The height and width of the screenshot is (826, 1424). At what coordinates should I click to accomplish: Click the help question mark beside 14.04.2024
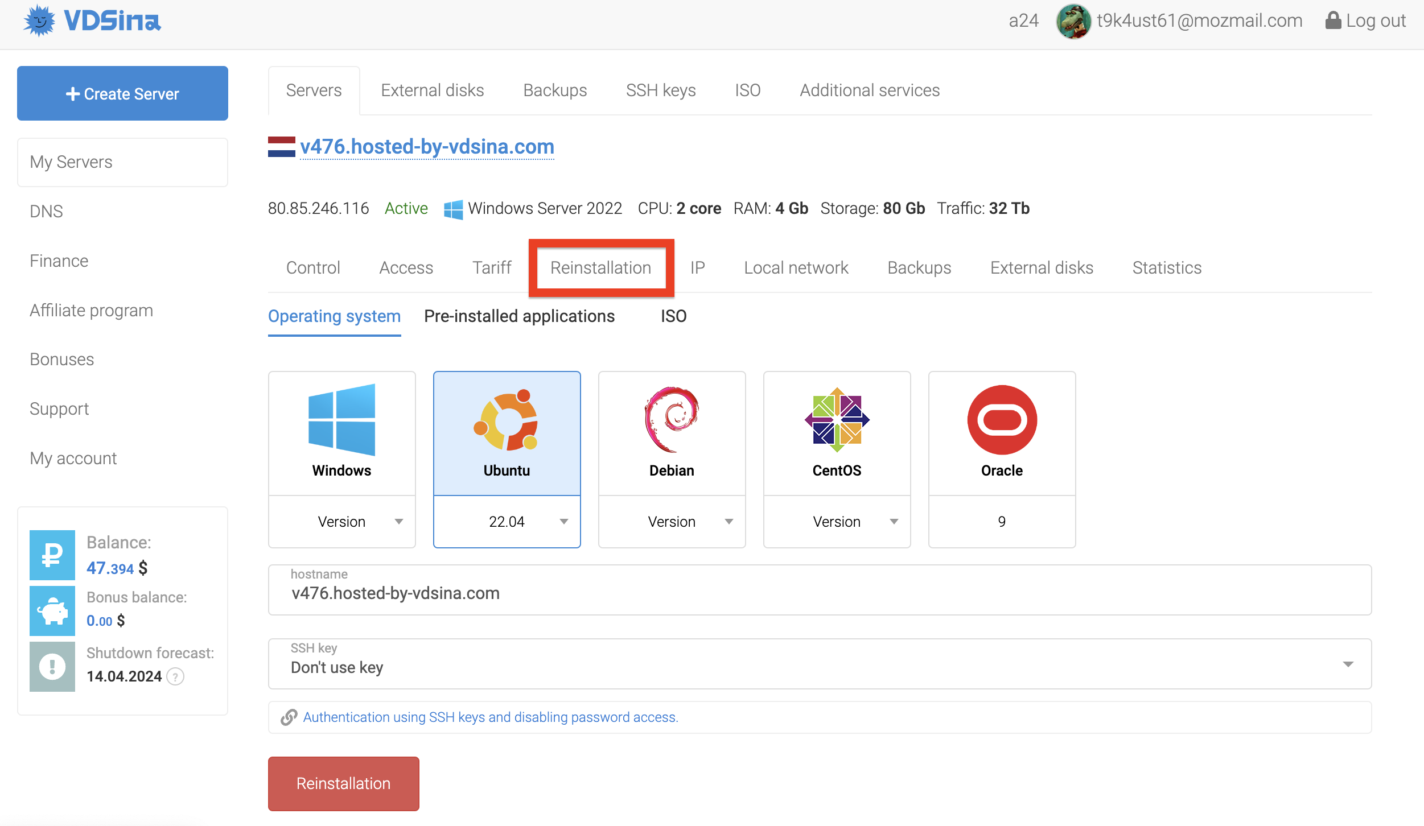tap(175, 677)
